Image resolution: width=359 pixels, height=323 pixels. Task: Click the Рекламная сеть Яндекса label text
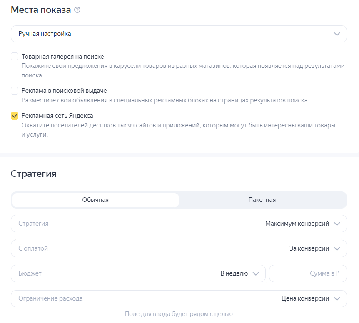point(57,116)
